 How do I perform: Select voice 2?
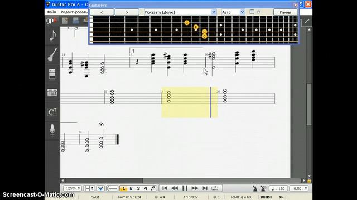(x=131, y=188)
